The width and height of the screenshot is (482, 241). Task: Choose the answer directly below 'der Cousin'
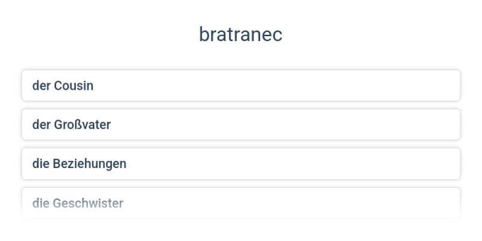tap(241, 125)
